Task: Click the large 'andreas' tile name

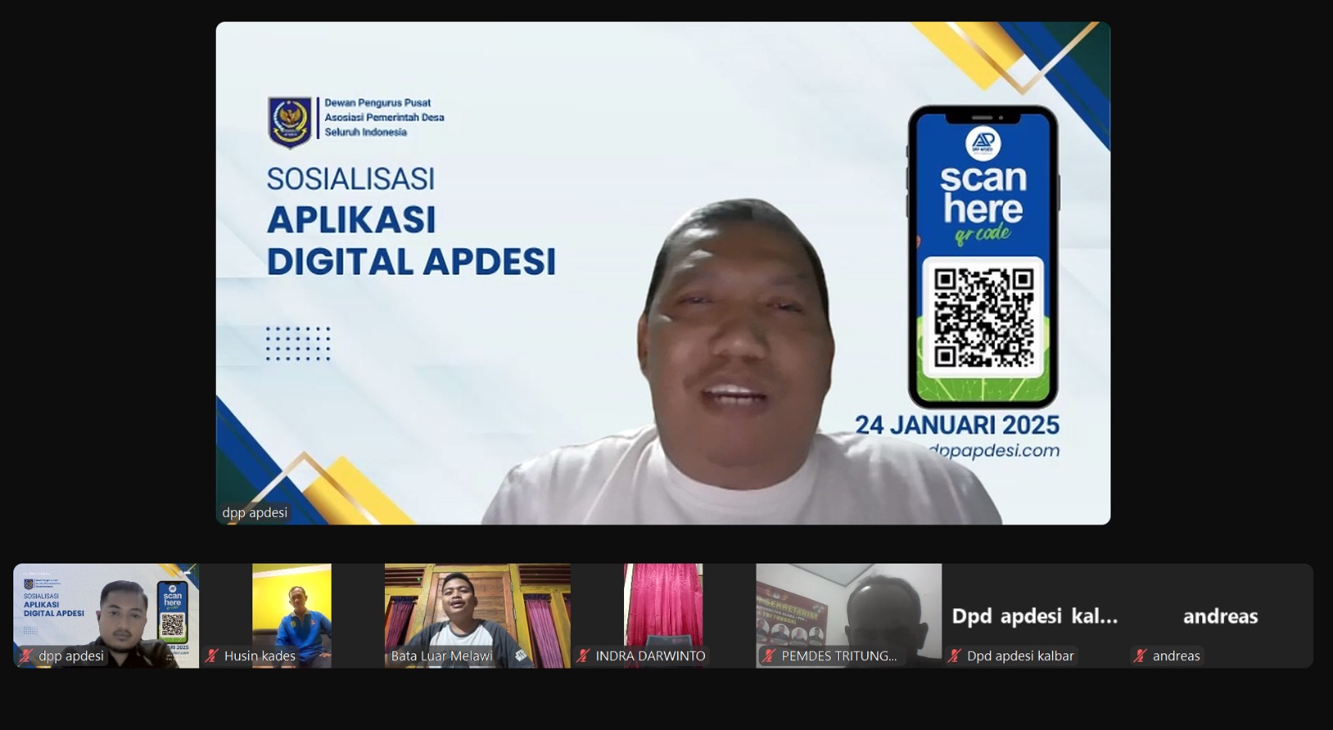Action: coord(1221,616)
